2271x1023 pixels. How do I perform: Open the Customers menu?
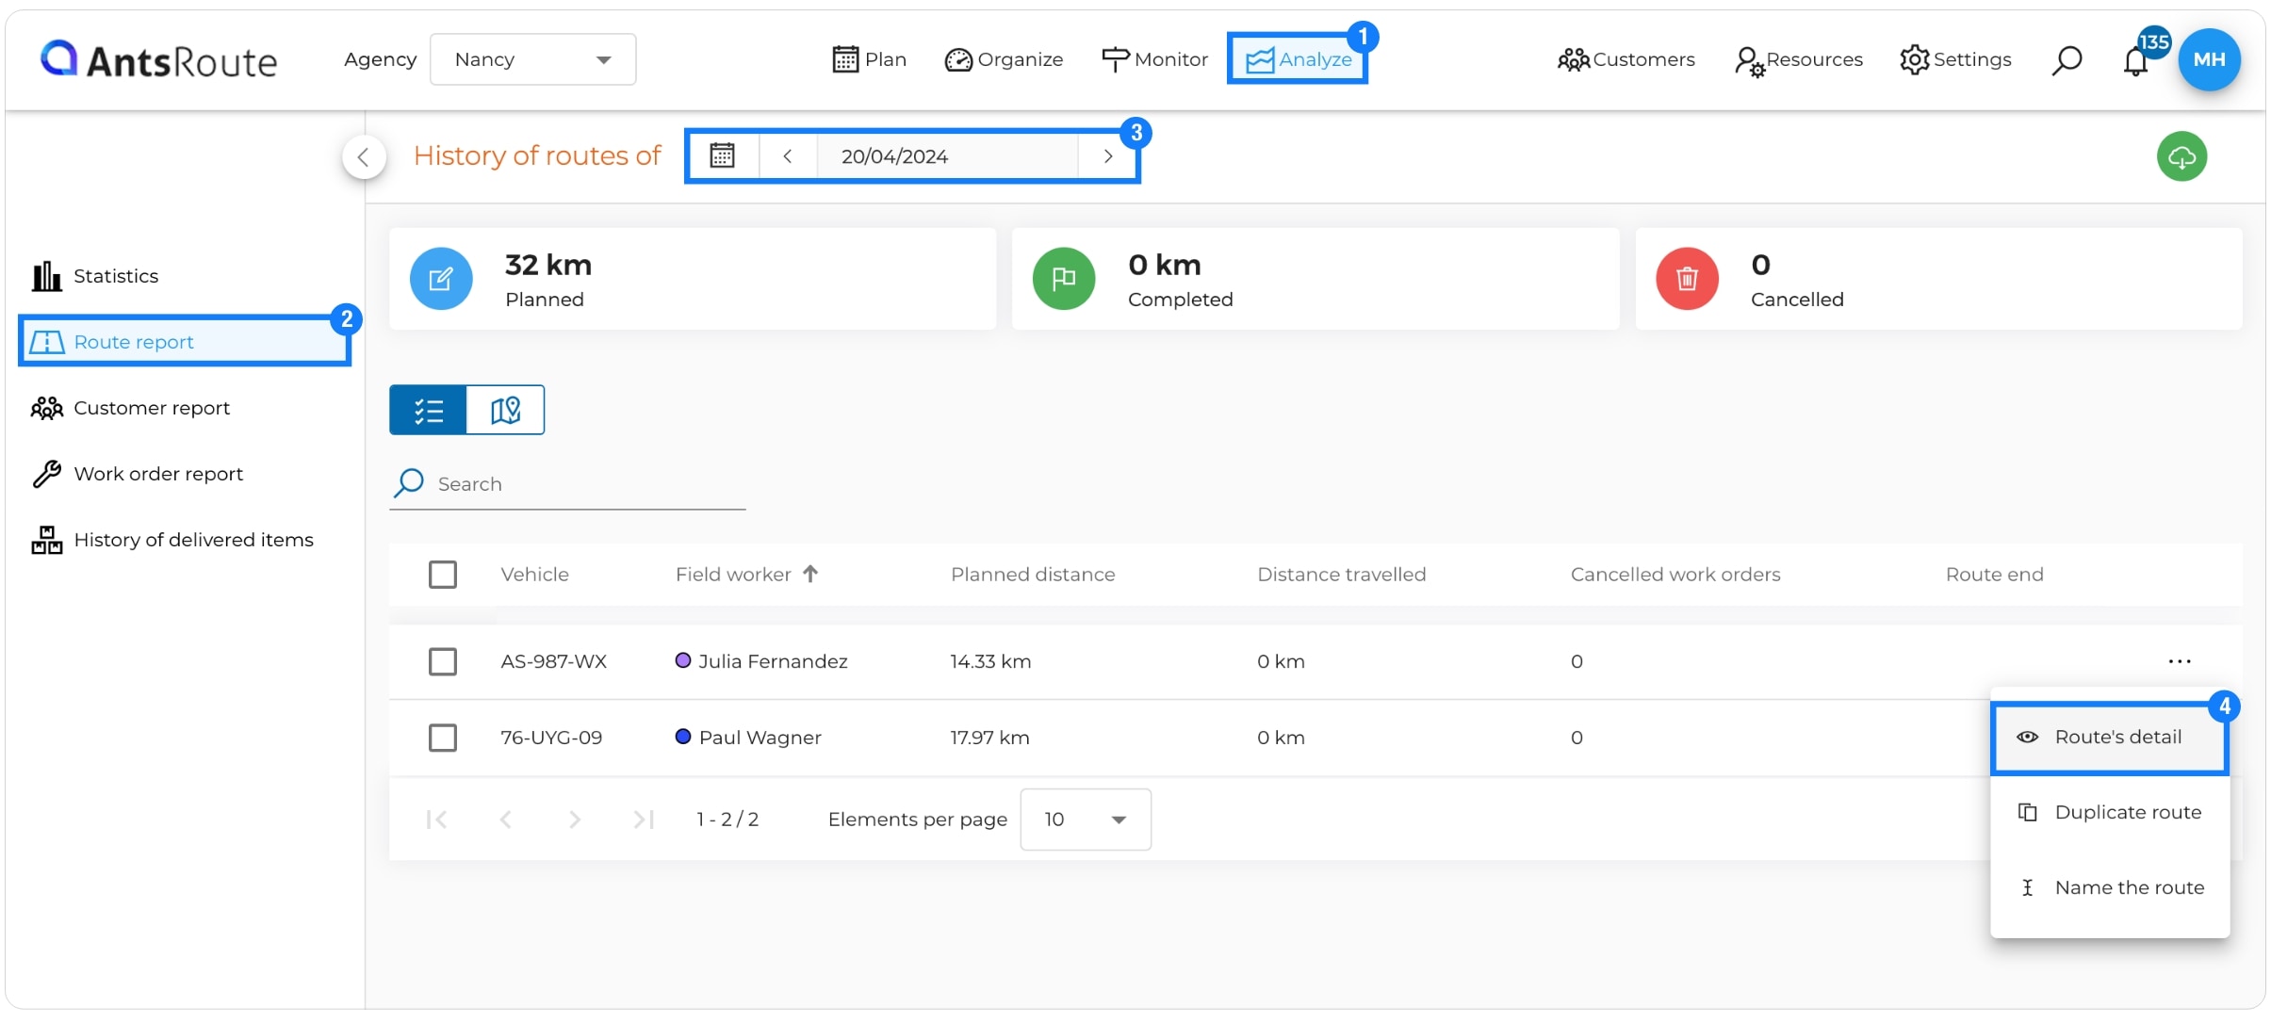point(1626,59)
